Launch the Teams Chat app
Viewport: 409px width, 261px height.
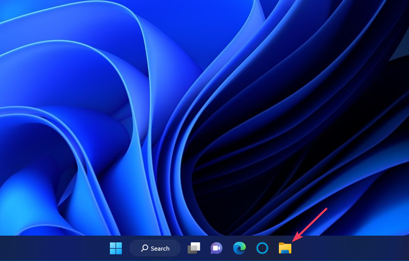click(x=216, y=249)
